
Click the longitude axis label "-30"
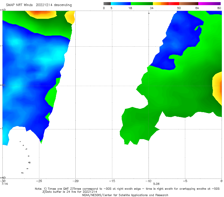point(3,181)
